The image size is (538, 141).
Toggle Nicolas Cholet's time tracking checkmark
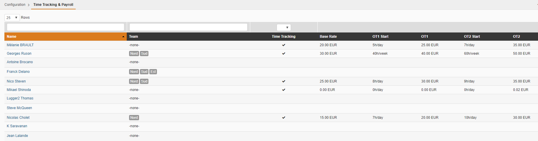coord(284,118)
